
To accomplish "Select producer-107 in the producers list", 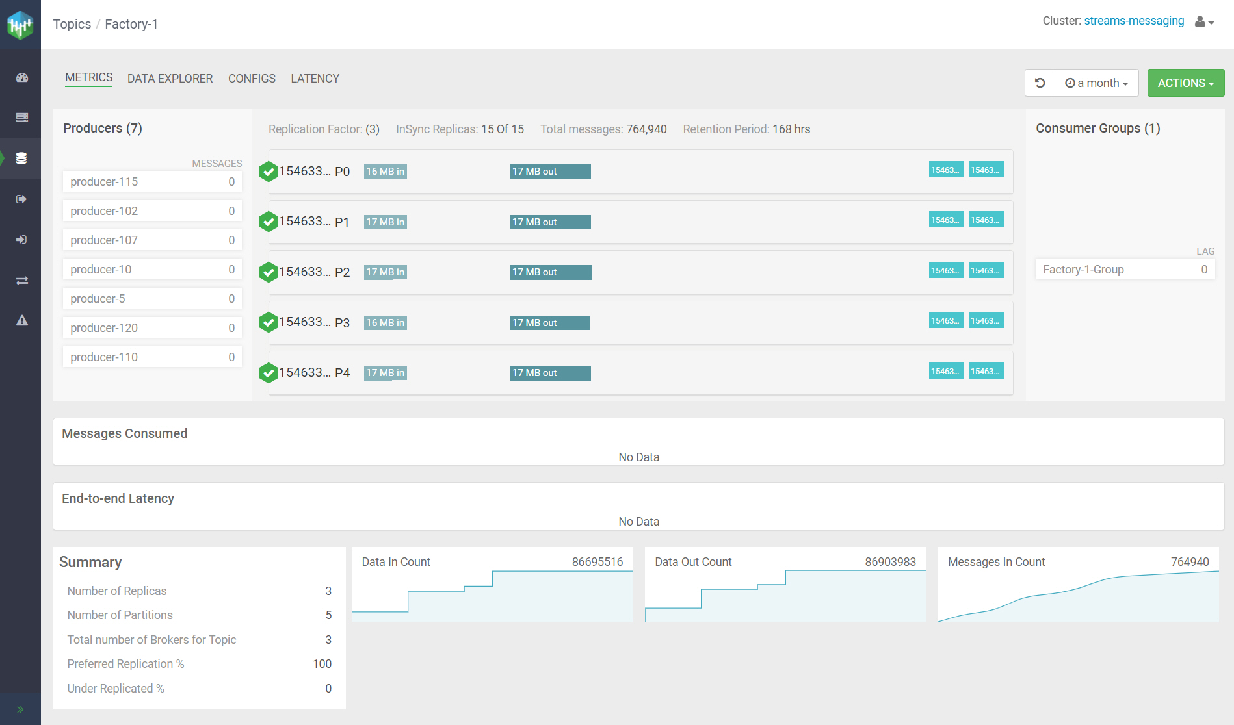I will 152,240.
